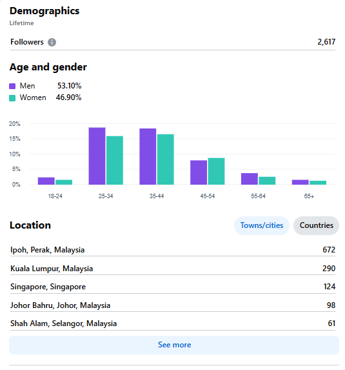Screen dimensions: 345x370
Task: Select the Kuala Lumpur, Malaysia row
Action: pyautogui.click(x=173, y=269)
